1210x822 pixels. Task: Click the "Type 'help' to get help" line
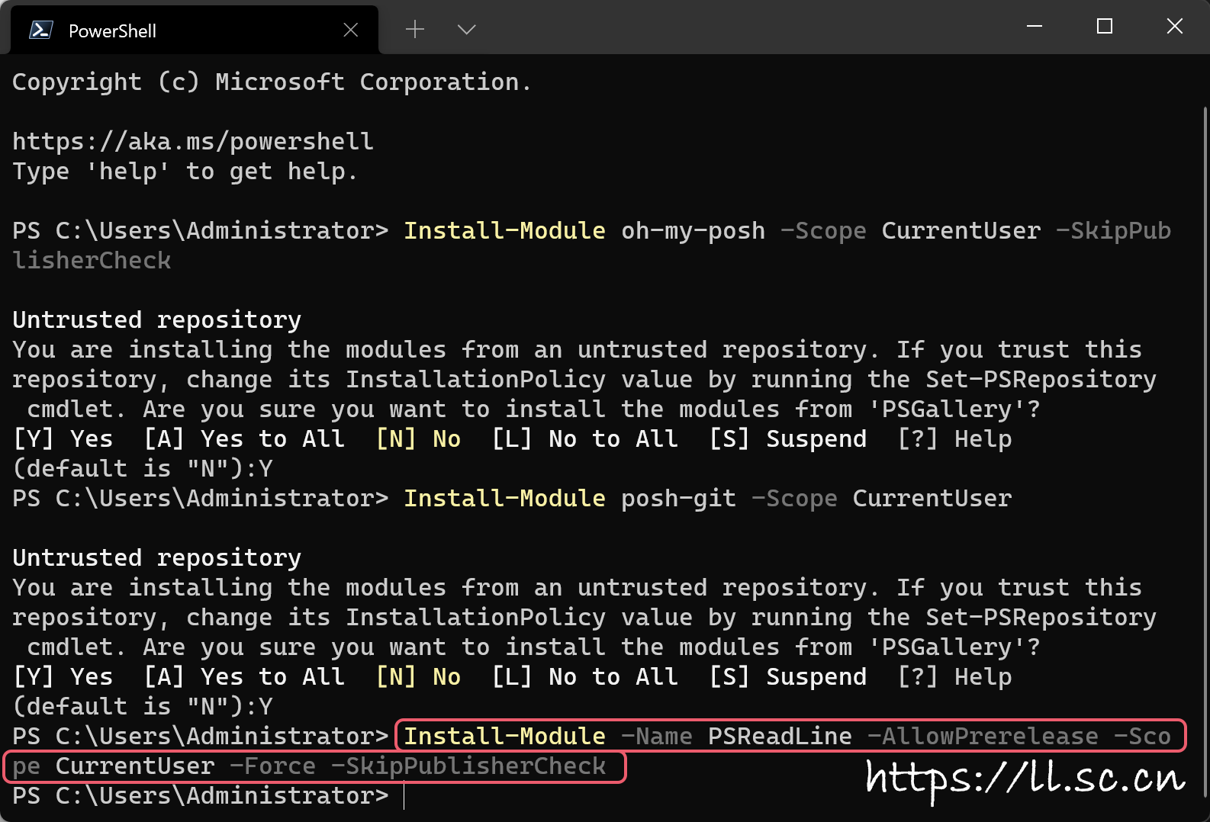185,172
